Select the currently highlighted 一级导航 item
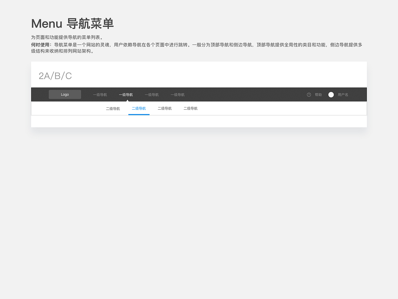This screenshot has width=398, height=299. click(x=126, y=94)
